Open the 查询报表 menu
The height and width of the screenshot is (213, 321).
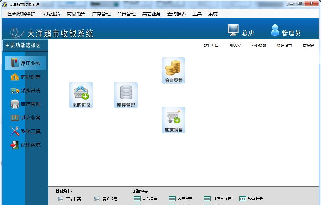point(177,14)
